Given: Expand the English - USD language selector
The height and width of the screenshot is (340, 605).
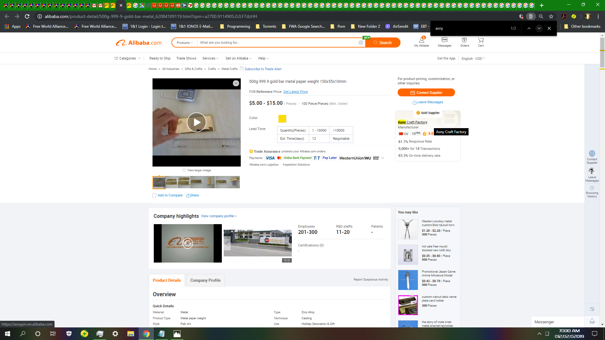Looking at the screenshot, I should 473,59.
